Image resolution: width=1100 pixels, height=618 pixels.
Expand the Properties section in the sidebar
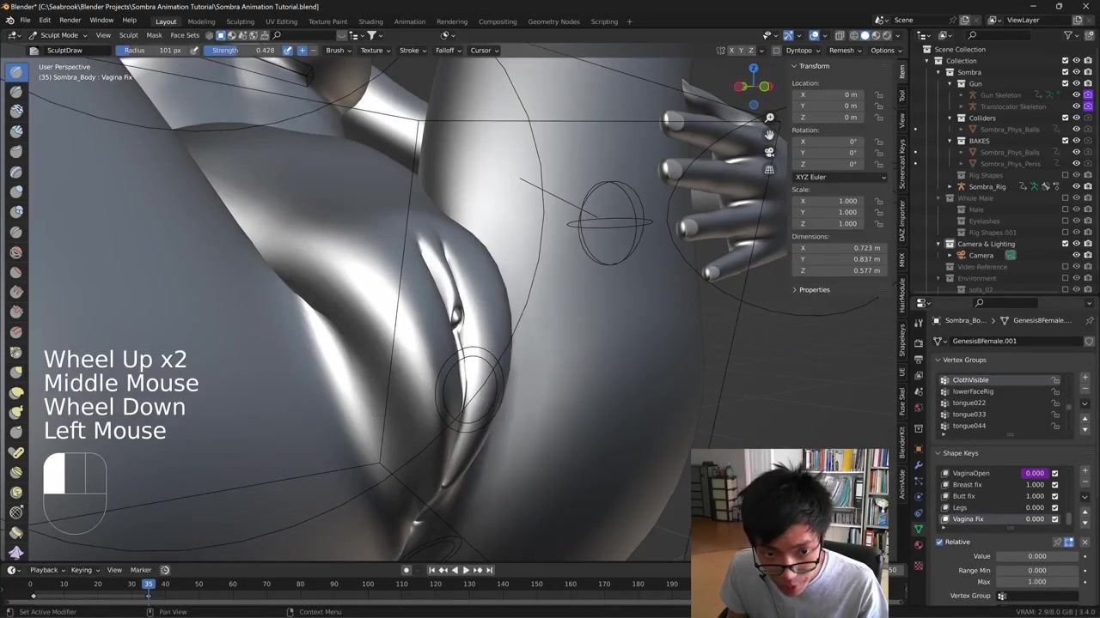(x=814, y=290)
